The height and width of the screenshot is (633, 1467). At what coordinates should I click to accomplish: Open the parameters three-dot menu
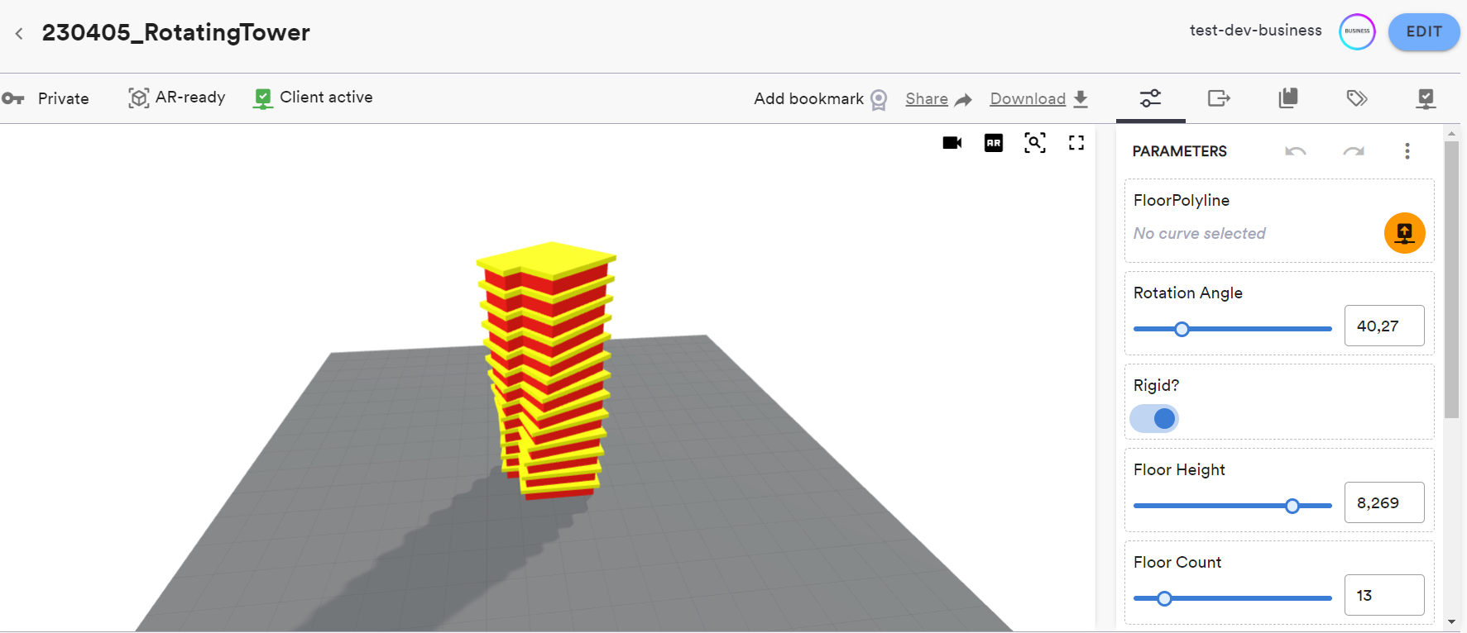point(1407,151)
